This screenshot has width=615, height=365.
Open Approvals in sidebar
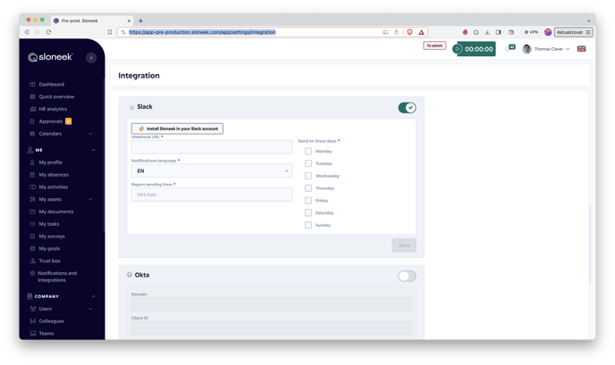tap(51, 121)
